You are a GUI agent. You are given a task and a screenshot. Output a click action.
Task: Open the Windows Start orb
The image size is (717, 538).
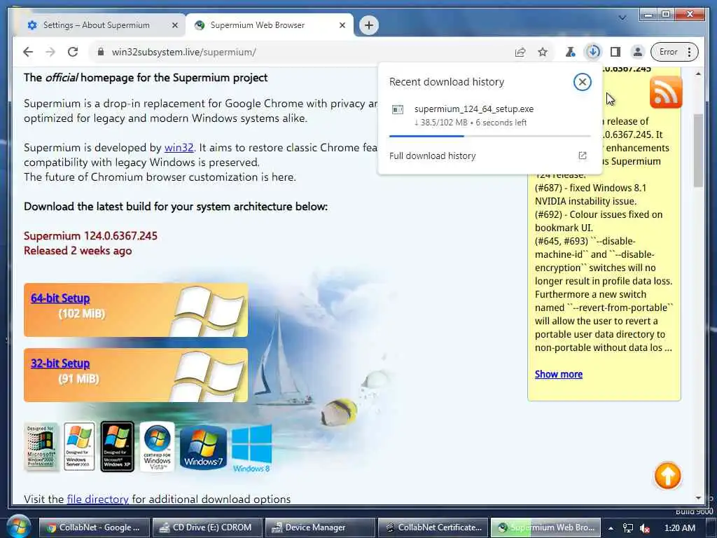click(18, 526)
